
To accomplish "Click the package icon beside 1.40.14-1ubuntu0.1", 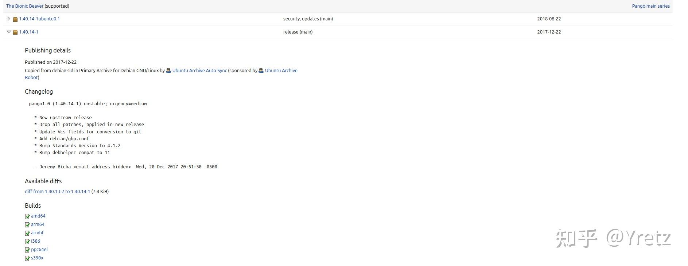I will tap(15, 19).
